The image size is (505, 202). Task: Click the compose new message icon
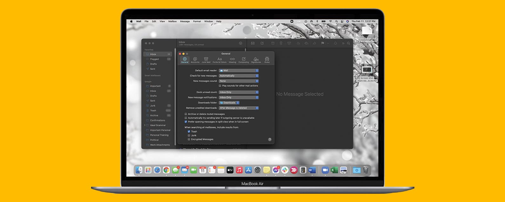click(262, 43)
